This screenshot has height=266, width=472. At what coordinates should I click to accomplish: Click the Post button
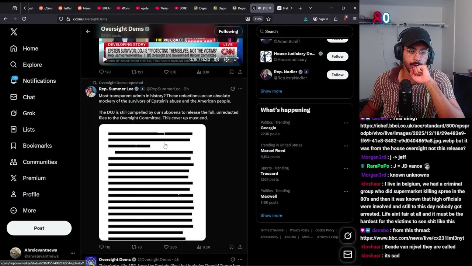(x=39, y=228)
